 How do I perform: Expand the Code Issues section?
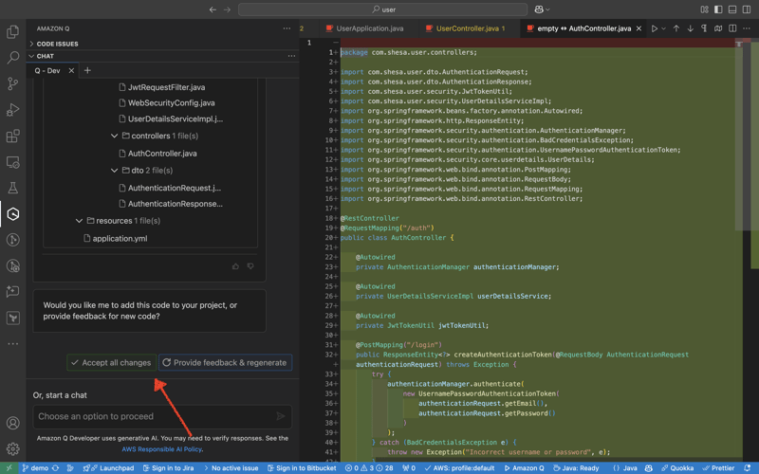57,44
